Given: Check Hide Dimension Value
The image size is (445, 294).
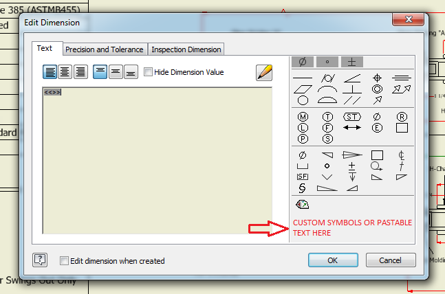Looking at the screenshot, I should 148,71.
